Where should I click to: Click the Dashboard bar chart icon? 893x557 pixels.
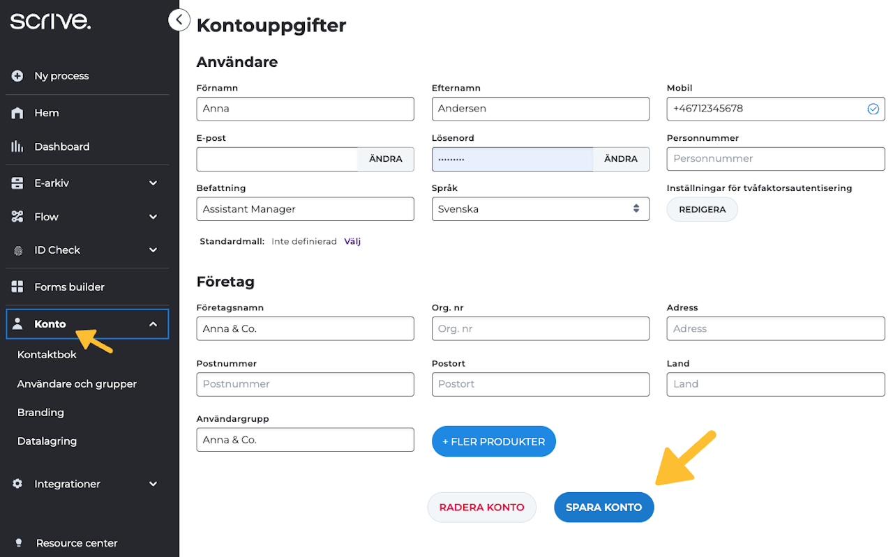point(17,146)
